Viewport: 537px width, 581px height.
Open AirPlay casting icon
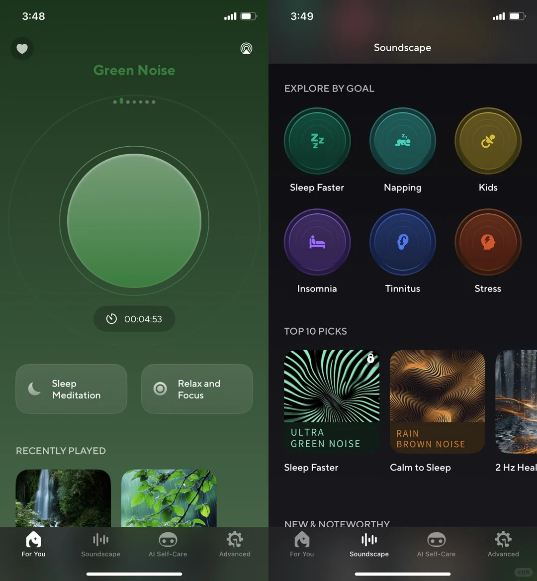(x=246, y=49)
